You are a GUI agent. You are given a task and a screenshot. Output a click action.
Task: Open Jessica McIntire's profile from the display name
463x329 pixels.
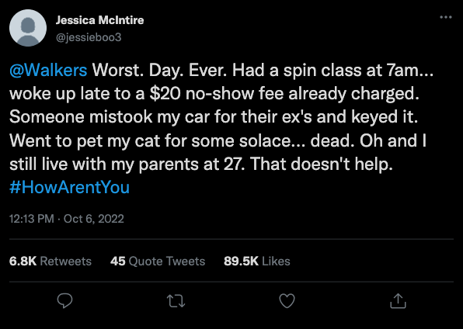click(99, 20)
